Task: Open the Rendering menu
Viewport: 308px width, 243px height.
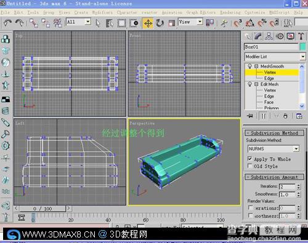Action: point(230,12)
